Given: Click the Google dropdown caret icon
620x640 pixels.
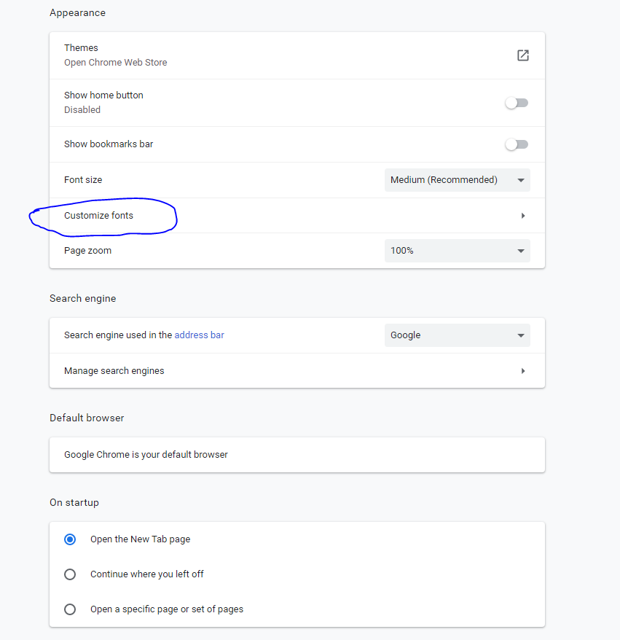Looking at the screenshot, I should point(521,335).
